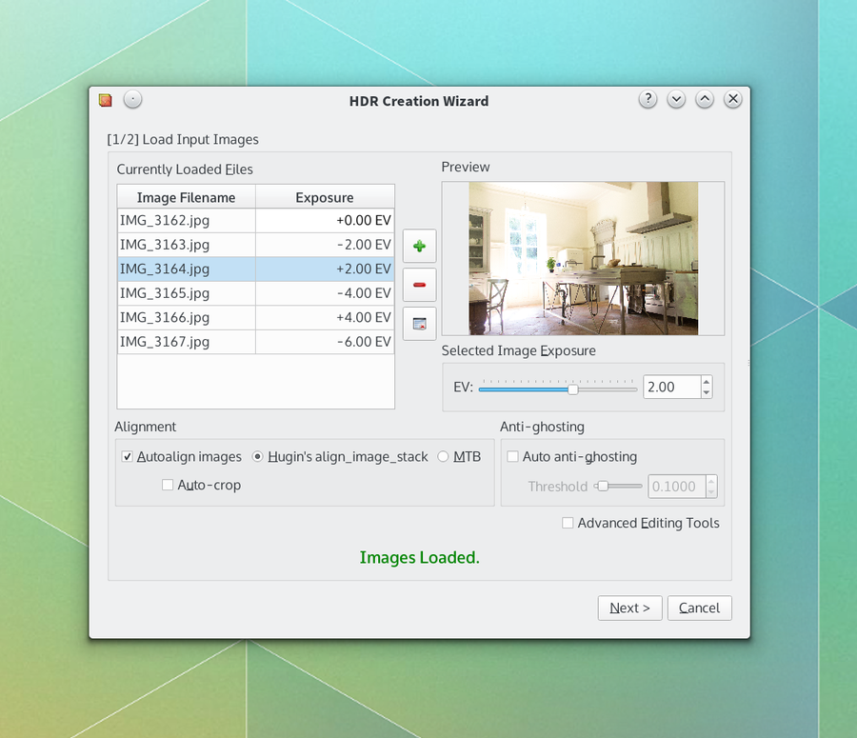Click the +4.00 EV exposure cell
Screen dimensions: 857x738
click(325, 317)
